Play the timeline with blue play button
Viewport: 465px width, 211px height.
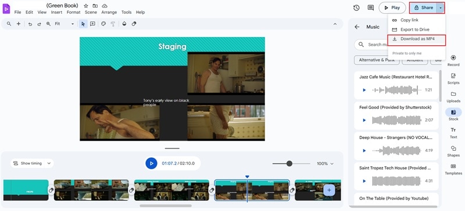[151, 163]
